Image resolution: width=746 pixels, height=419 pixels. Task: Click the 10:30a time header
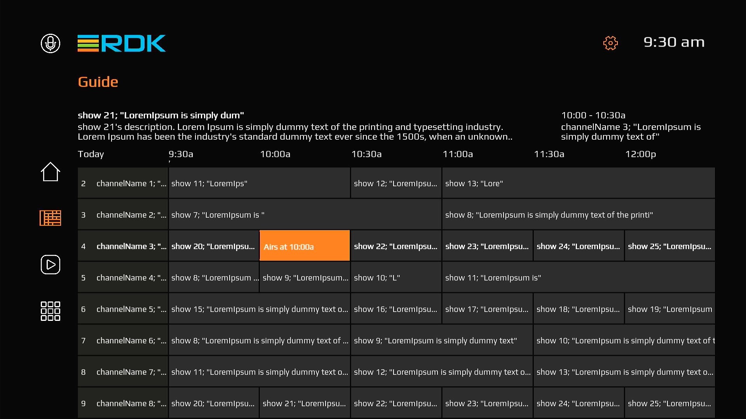tap(366, 154)
